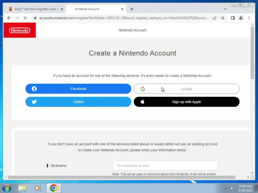
Task: Click the scroll left arrow
Action: click(x=6, y=177)
